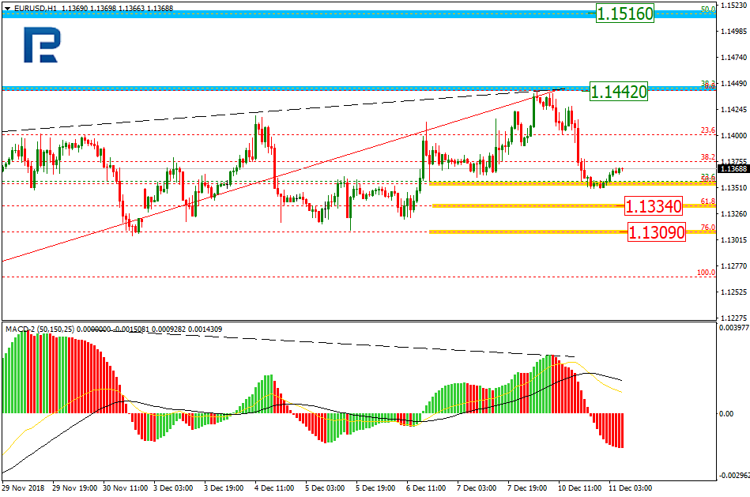The image size is (750, 497).
Task: Click the 11 Dec 03:00 time label
Action: (631, 488)
